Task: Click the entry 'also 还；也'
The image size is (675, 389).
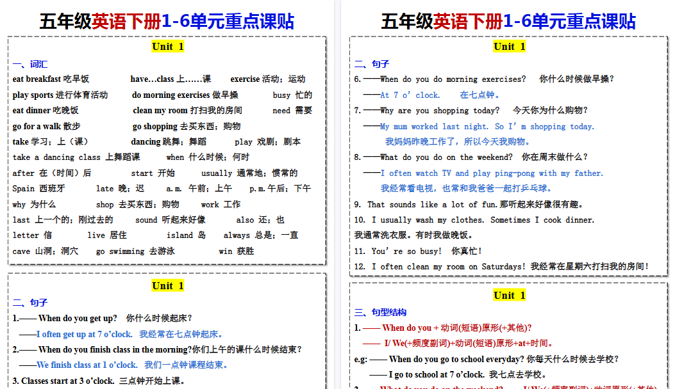Action: pos(260,220)
